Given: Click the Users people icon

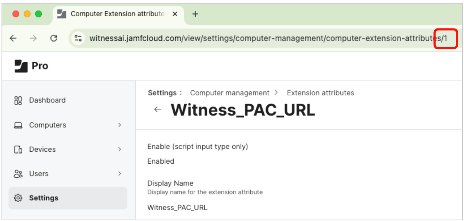Looking at the screenshot, I should pos(18,174).
